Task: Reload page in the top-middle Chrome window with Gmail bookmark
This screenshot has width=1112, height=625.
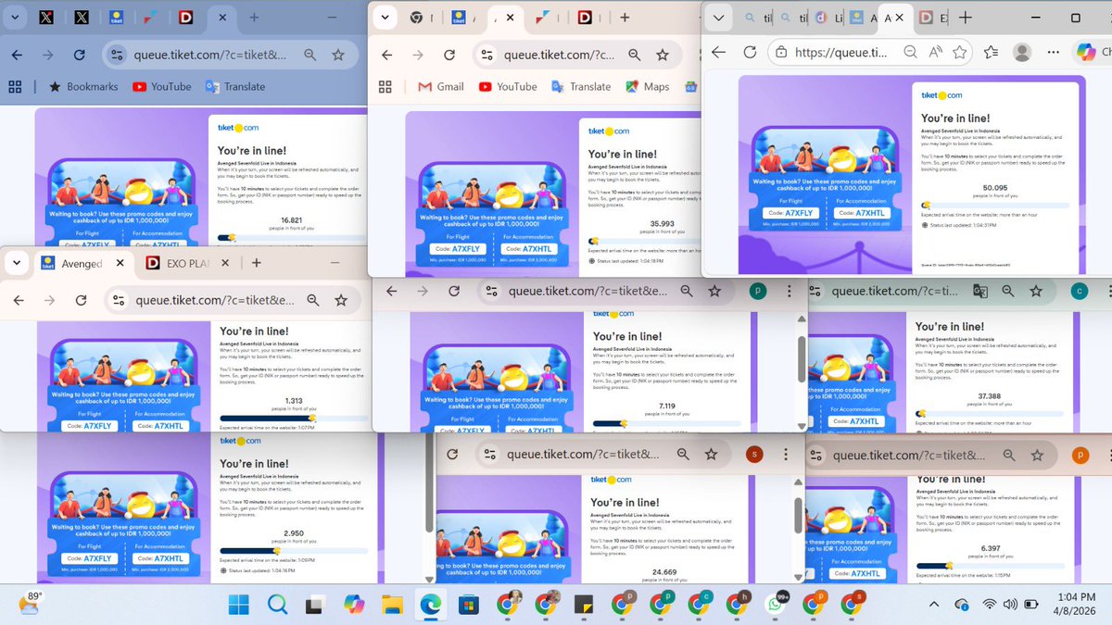Action: (449, 55)
